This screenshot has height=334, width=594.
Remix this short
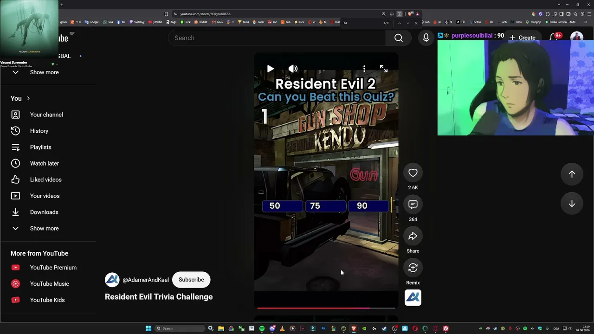[x=413, y=268]
